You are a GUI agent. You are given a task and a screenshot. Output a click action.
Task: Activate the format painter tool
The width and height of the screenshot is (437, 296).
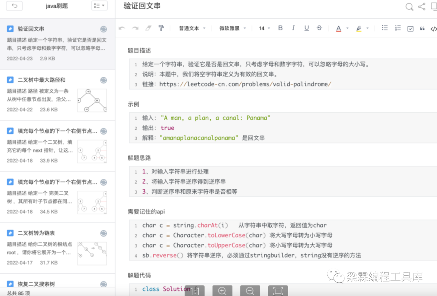[161, 28]
